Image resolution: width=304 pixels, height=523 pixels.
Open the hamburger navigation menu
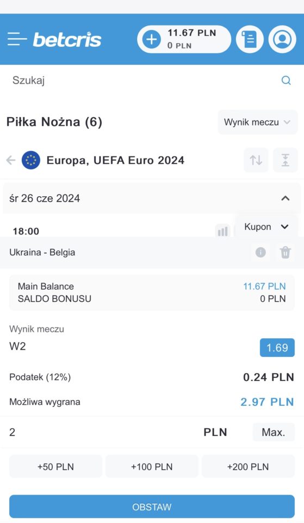click(17, 39)
